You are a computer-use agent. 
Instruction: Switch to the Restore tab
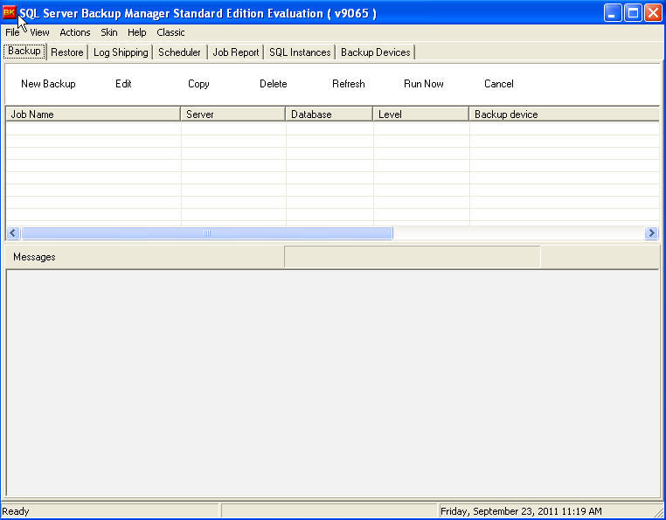(x=67, y=52)
